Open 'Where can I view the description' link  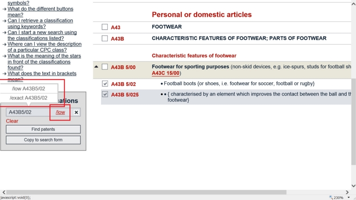point(44,47)
